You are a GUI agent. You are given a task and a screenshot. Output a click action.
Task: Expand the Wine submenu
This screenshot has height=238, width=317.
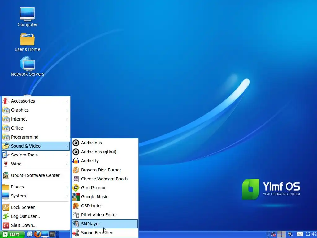[36, 164]
